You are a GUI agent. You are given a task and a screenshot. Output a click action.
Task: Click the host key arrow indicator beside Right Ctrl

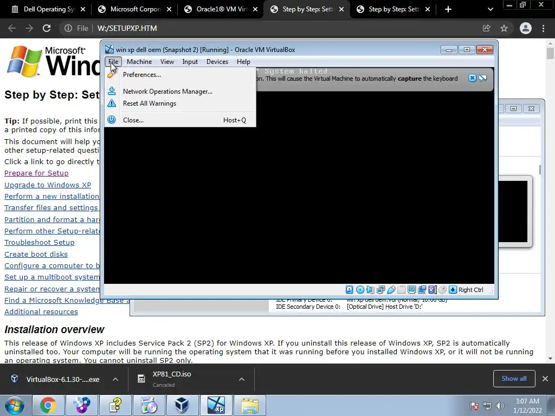point(453,290)
